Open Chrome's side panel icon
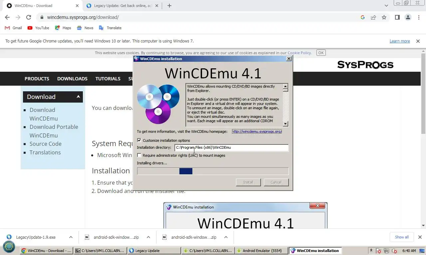The height and width of the screenshot is (255, 426). coord(397,17)
